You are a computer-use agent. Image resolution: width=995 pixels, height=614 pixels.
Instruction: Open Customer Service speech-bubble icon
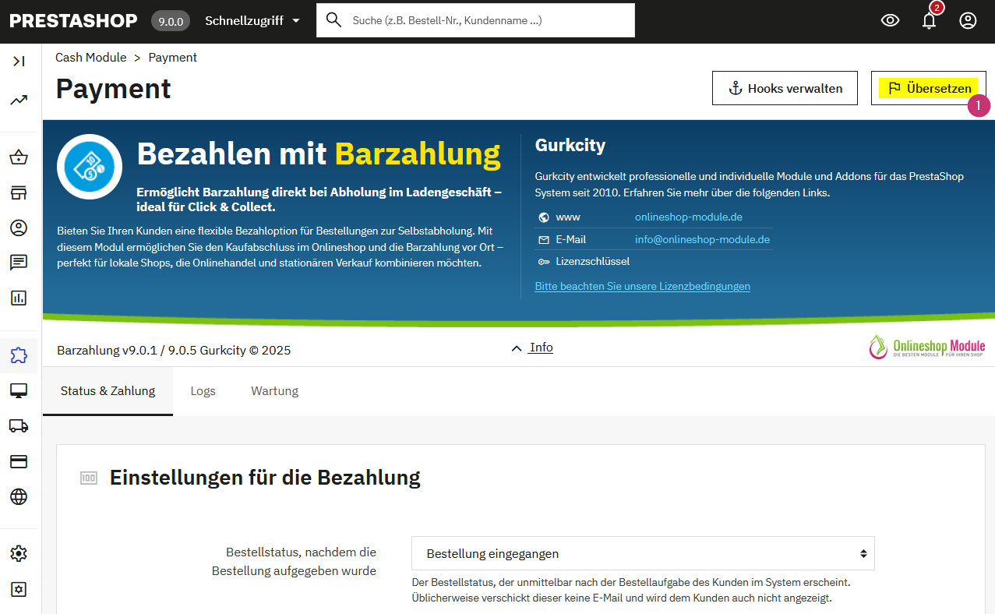pyautogui.click(x=19, y=263)
